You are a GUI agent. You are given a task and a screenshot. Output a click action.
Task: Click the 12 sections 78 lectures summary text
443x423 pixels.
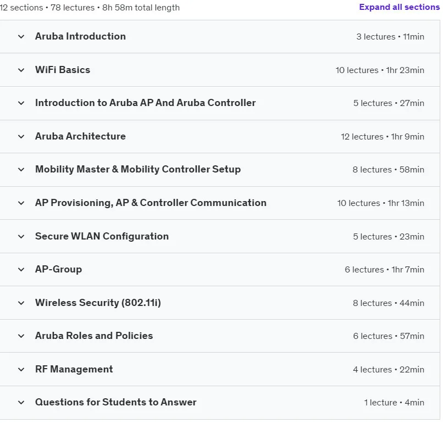[x=90, y=8]
